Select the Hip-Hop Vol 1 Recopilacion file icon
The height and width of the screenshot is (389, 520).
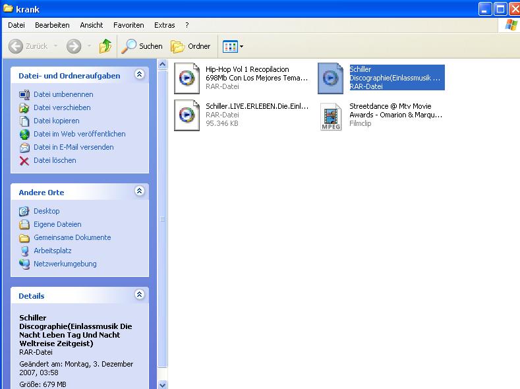coord(187,78)
